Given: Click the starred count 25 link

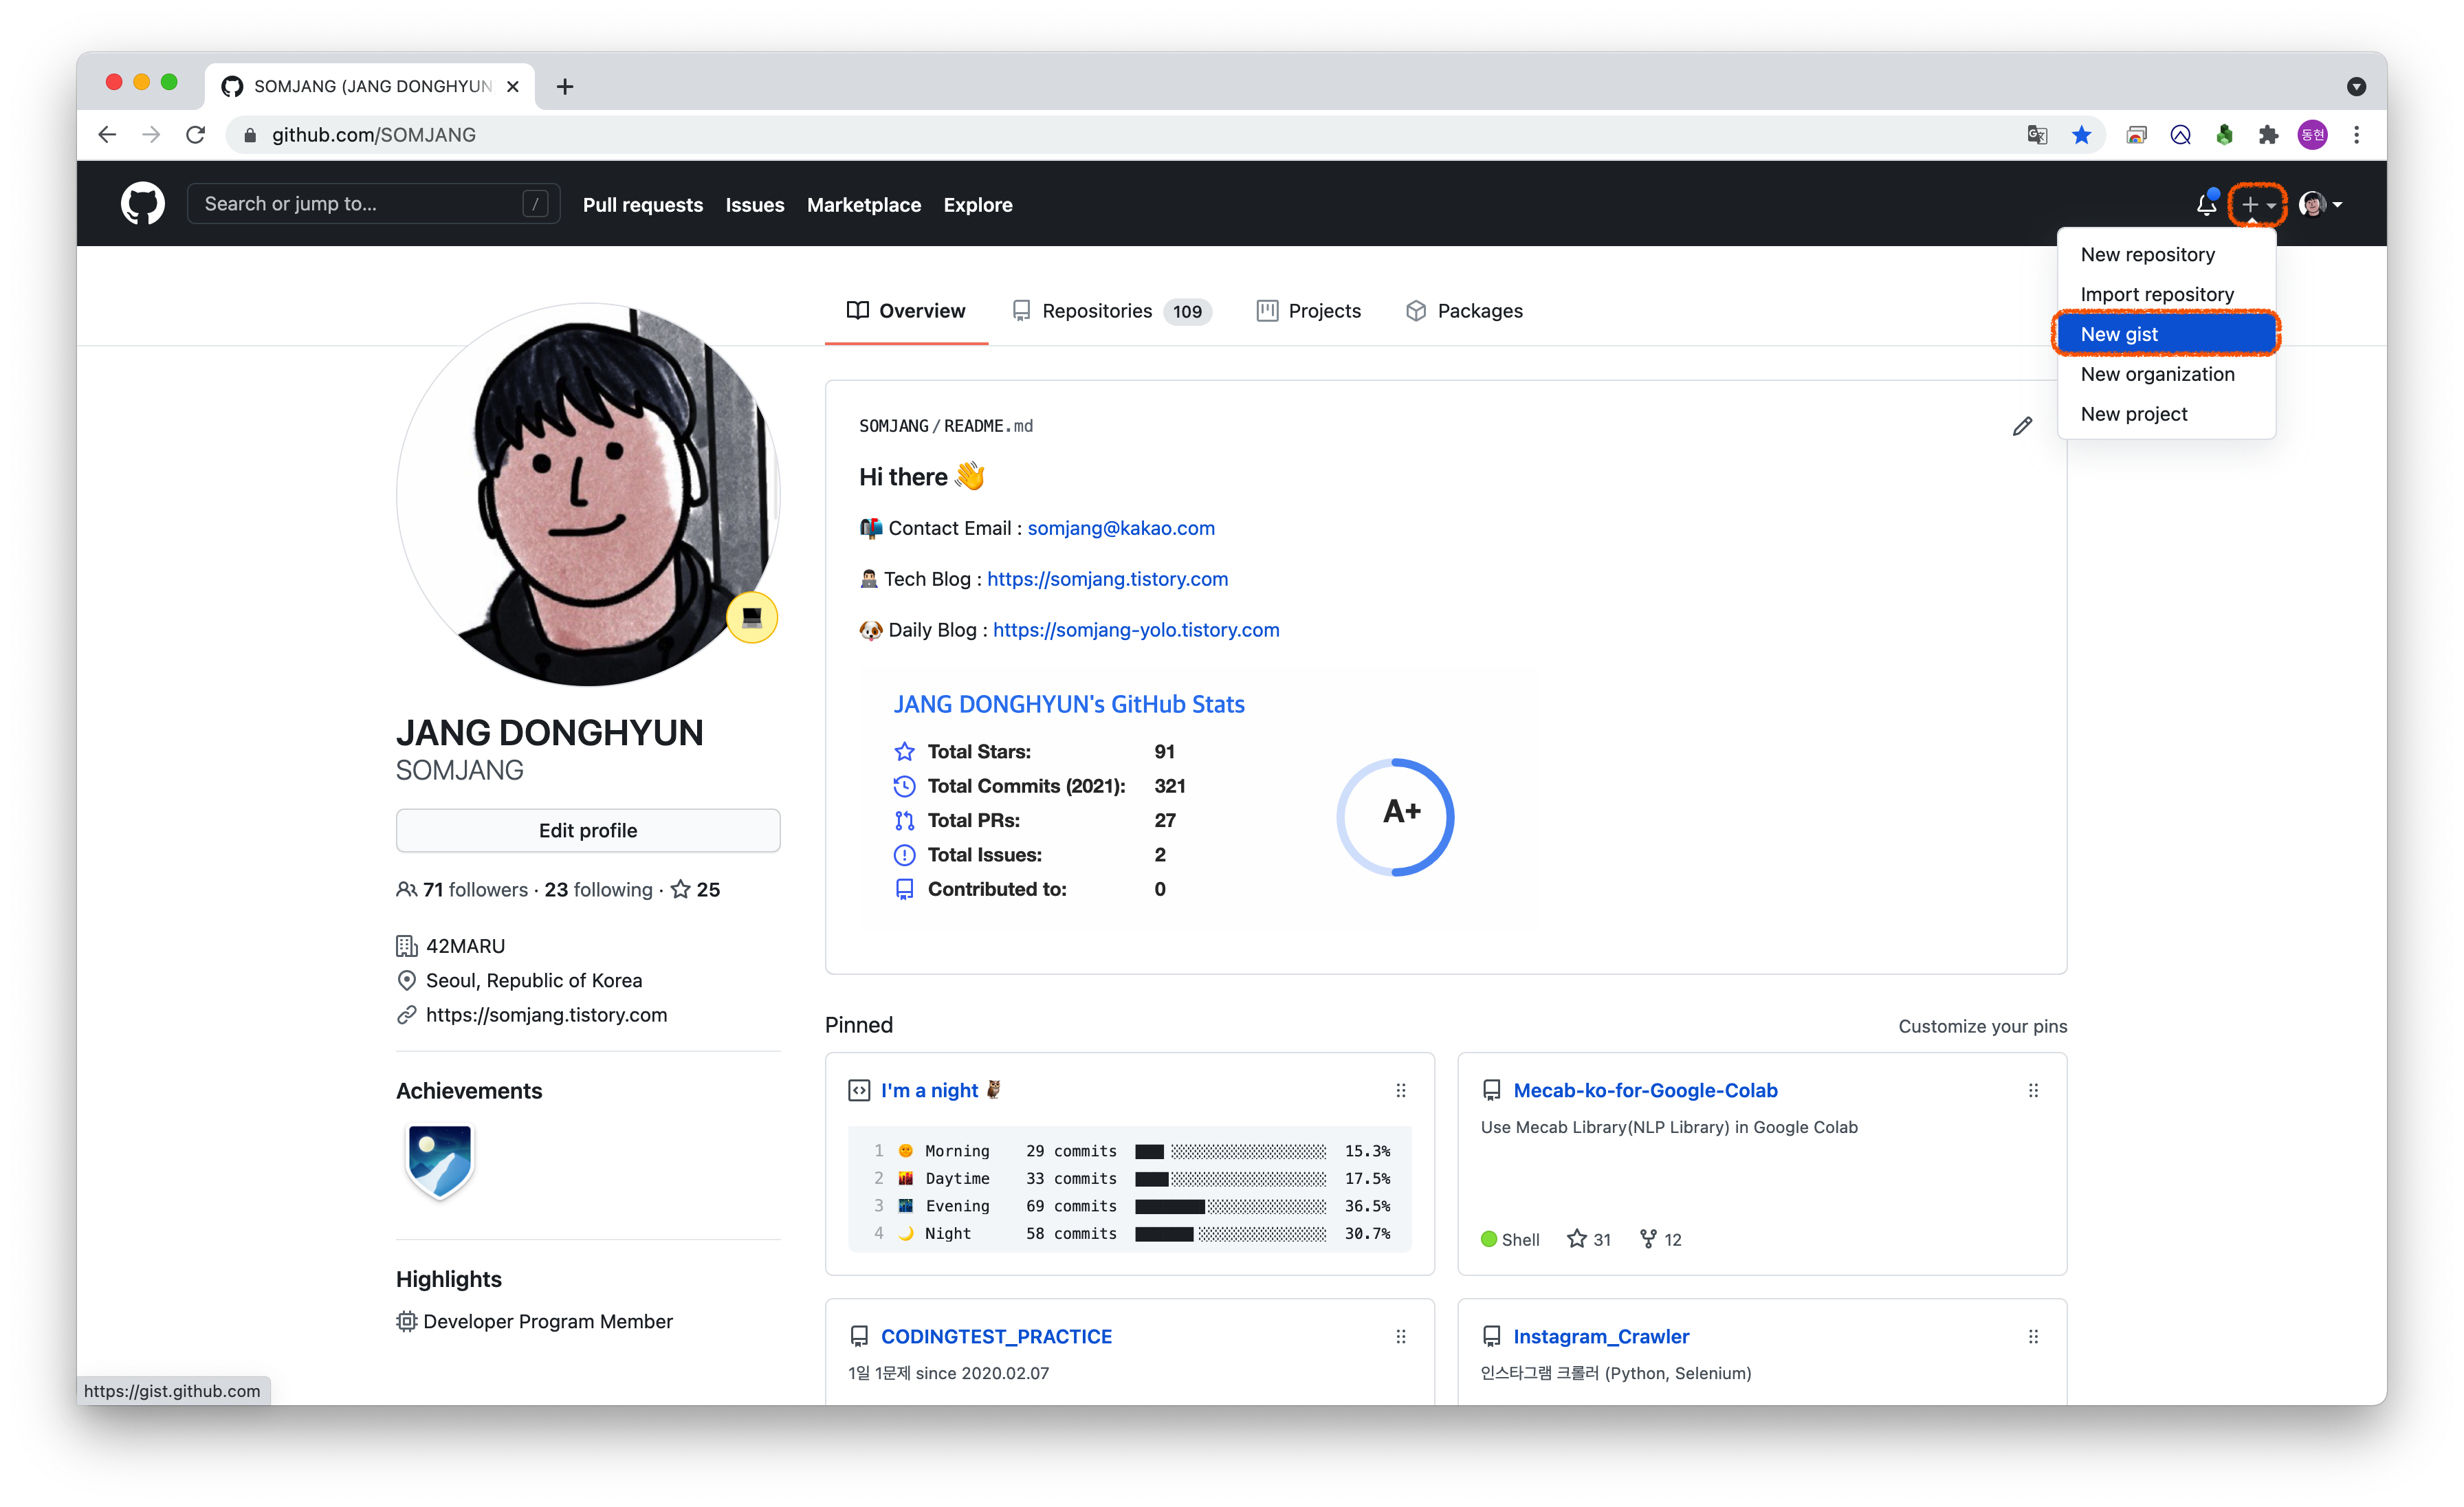Looking at the screenshot, I should (695, 889).
